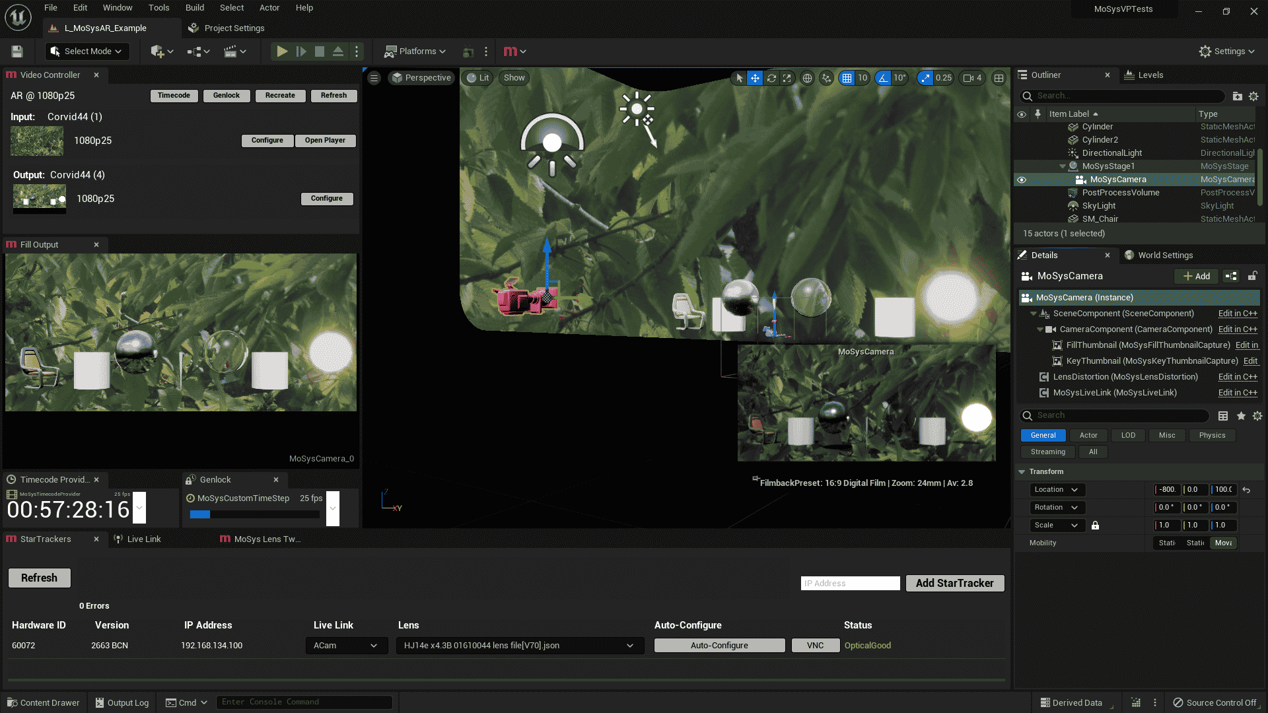Open the Cinematics sequencer toolbar icon
The width and height of the screenshot is (1268, 713).
click(234, 51)
